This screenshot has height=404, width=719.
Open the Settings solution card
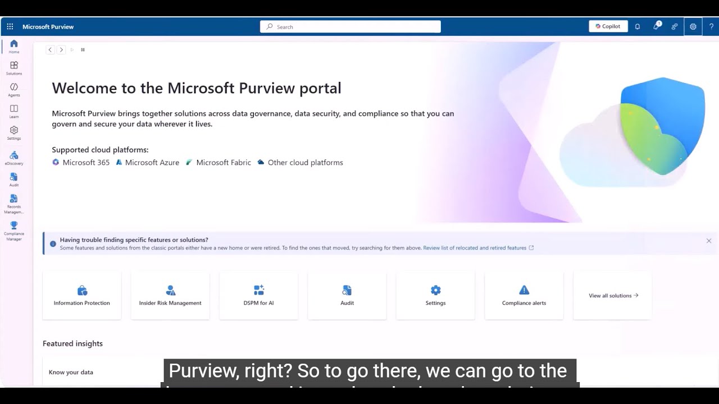pos(435,296)
